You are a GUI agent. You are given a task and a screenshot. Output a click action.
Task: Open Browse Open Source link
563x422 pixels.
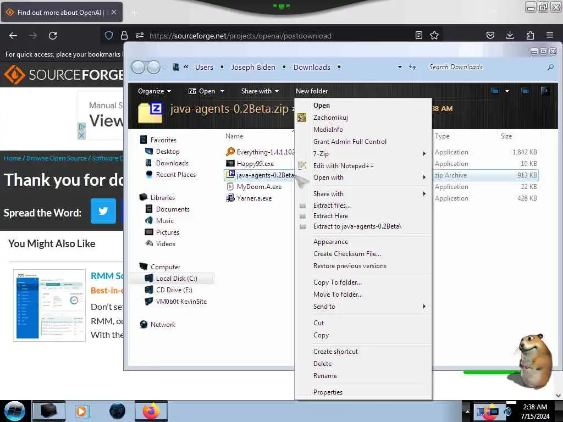click(57, 158)
